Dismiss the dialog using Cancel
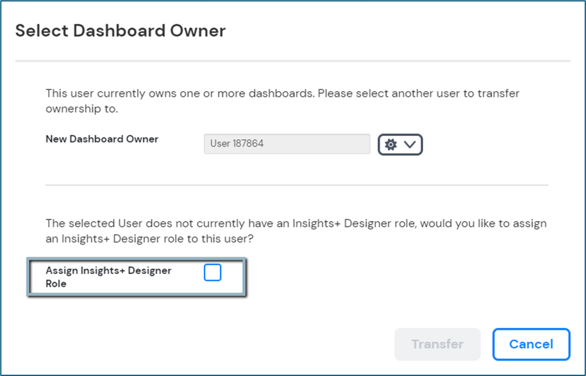 pos(531,345)
